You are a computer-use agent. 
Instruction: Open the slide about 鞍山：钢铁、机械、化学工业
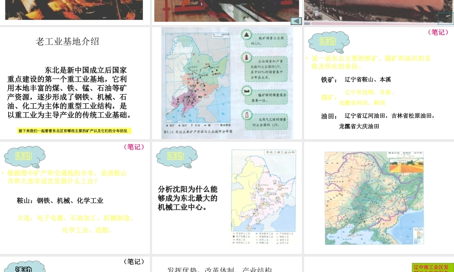[75, 198]
